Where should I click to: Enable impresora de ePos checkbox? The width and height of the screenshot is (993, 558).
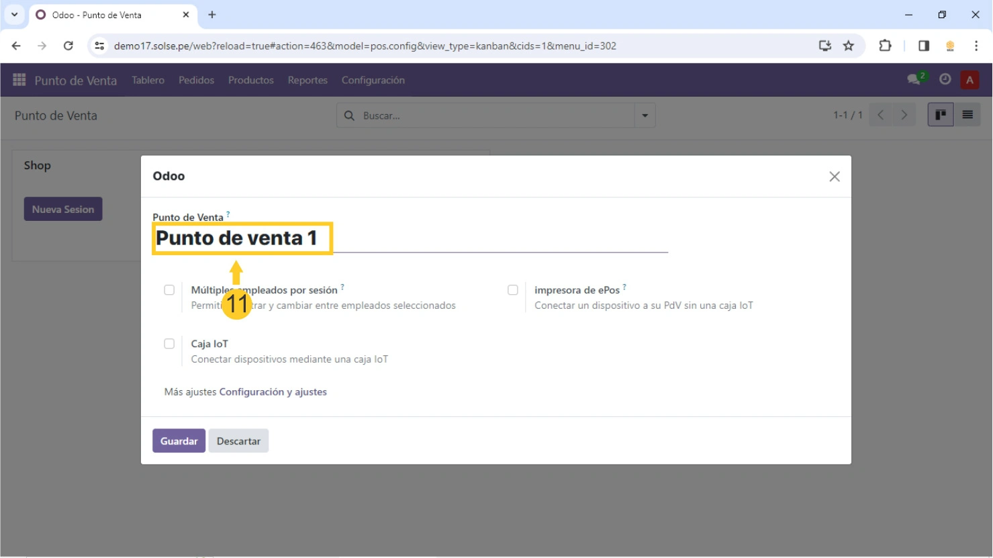tap(513, 290)
